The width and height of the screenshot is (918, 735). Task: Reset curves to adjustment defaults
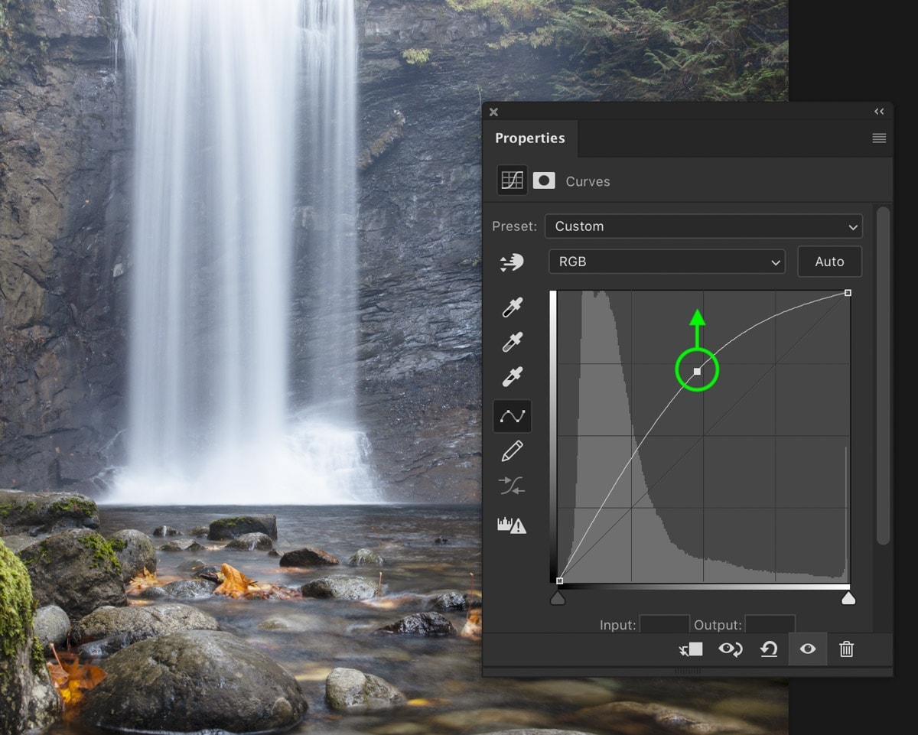coord(768,649)
